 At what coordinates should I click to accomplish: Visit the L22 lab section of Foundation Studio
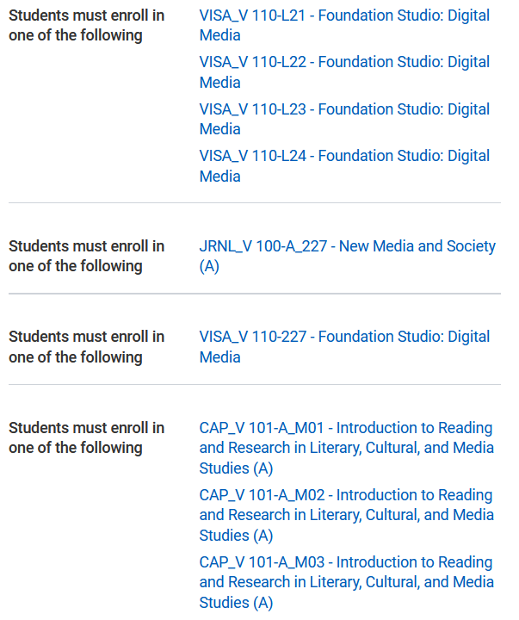click(344, 72)
